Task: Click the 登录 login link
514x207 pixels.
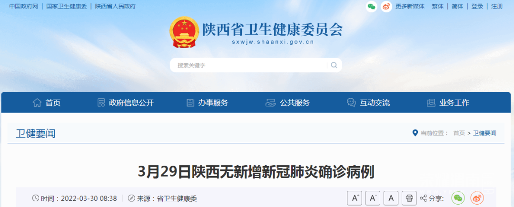Action: pyautogui.click(x=477, y=6)
